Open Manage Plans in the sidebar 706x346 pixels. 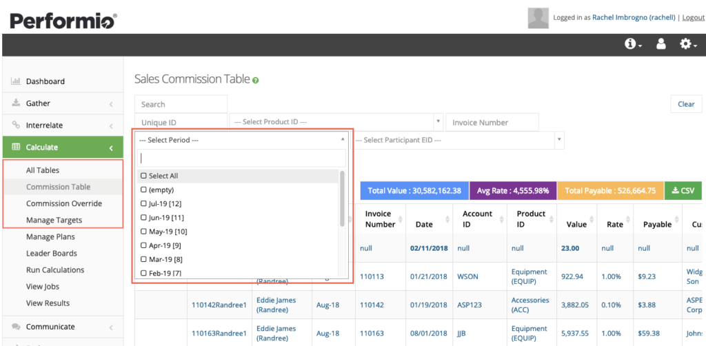coord(50,236)
